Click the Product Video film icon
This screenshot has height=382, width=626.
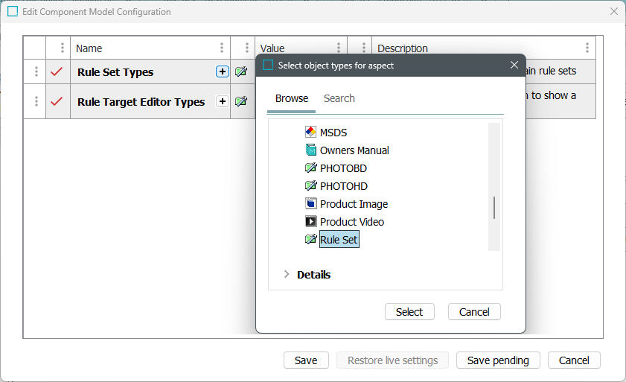311,221
